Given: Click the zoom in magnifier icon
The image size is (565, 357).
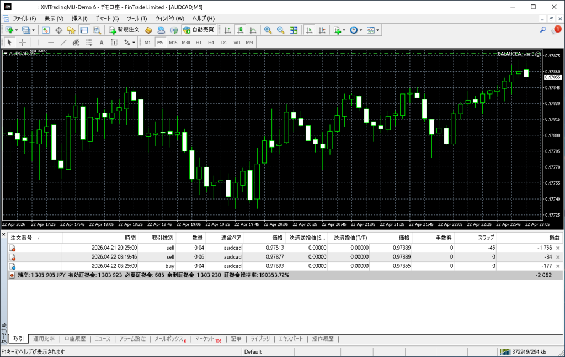Looking at the screenshot, I should pos(268,30).
